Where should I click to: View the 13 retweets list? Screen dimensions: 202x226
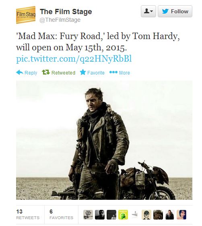[28, 214]
